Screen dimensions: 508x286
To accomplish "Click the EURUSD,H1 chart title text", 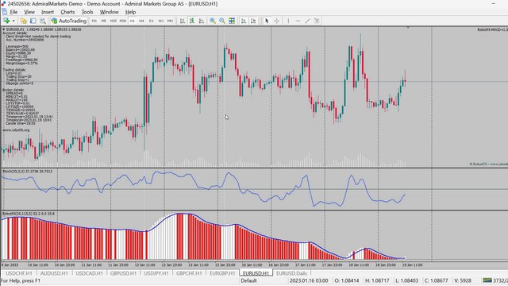I will [x=15, y=29].
